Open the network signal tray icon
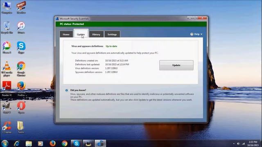 click(244, 144)
